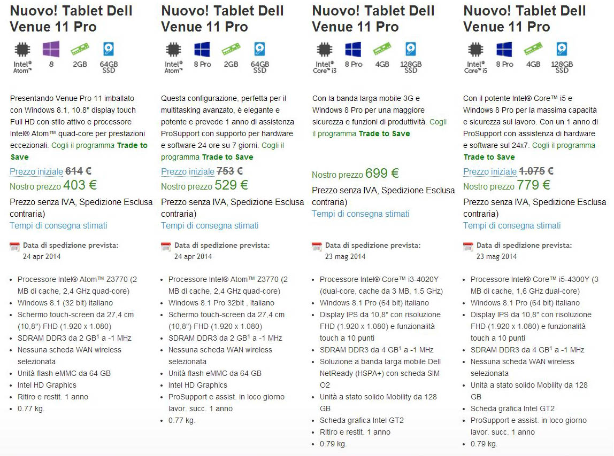Click the Intel Core i5 processor icon
Screen dimensions: 614x456
(x=475, y=51)
